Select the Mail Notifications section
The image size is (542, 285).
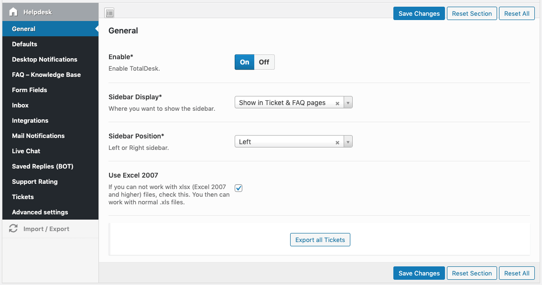pos(38,136)
